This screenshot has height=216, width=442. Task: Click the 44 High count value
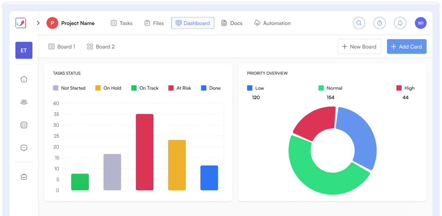click(405, 97)
